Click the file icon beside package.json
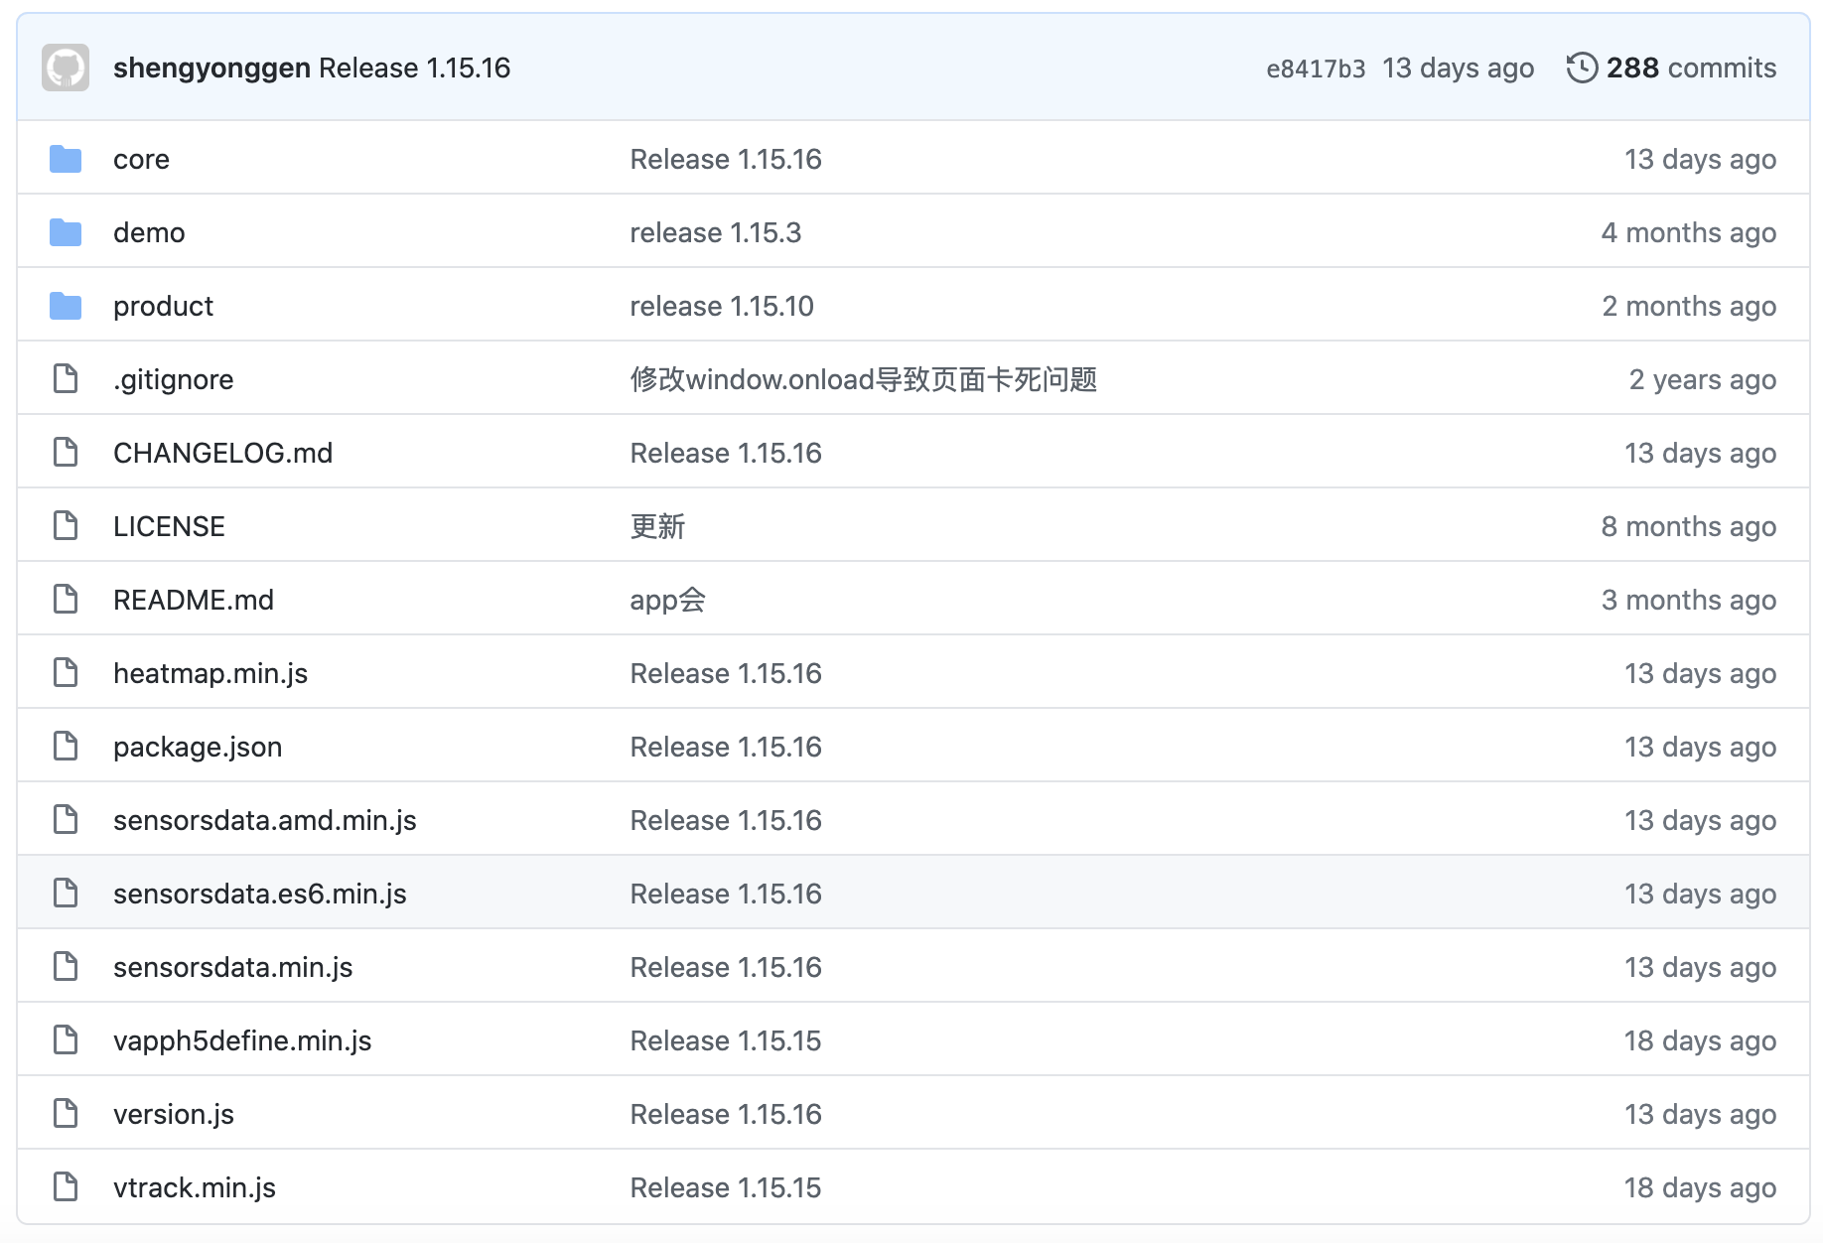 66,746
